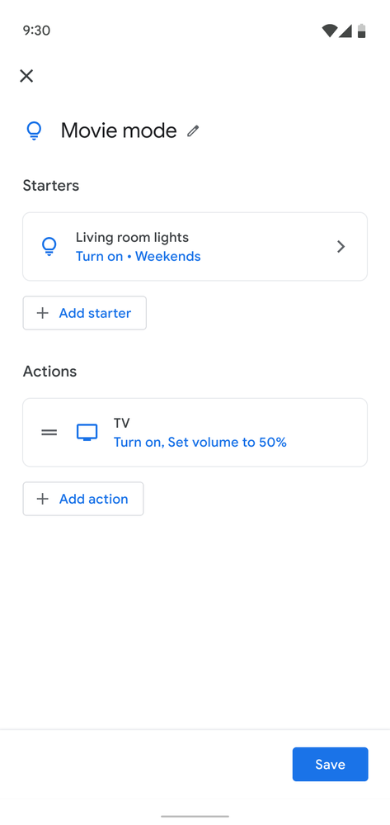Viewport: 390px width, 825px height.
Task: Grab the reorder handle on TV action
Action: click(49, 433)
